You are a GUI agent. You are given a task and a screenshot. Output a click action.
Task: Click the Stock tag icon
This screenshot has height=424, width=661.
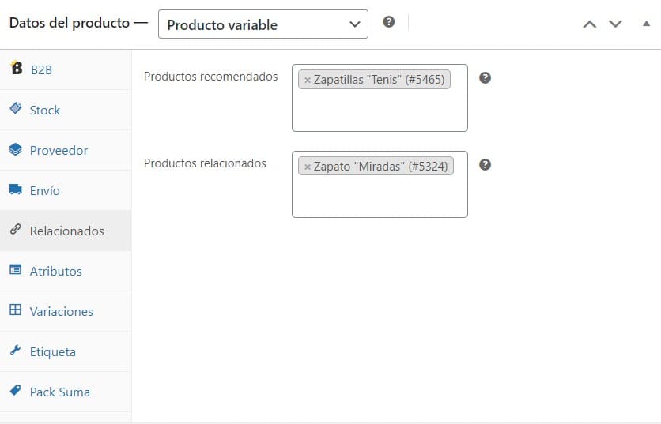coord(15,108)
